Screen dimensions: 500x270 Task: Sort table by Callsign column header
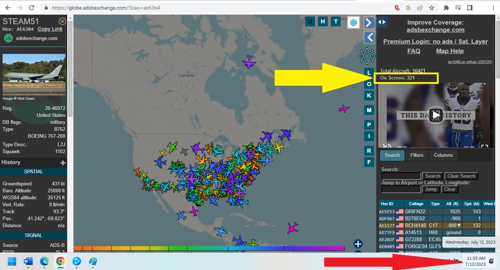click(x=416, y=204)
